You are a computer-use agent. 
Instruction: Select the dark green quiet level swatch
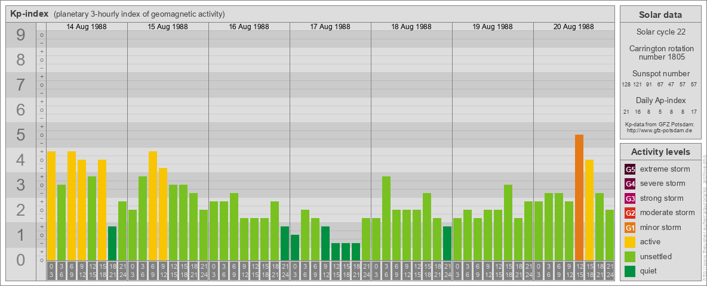pos(630,271)
